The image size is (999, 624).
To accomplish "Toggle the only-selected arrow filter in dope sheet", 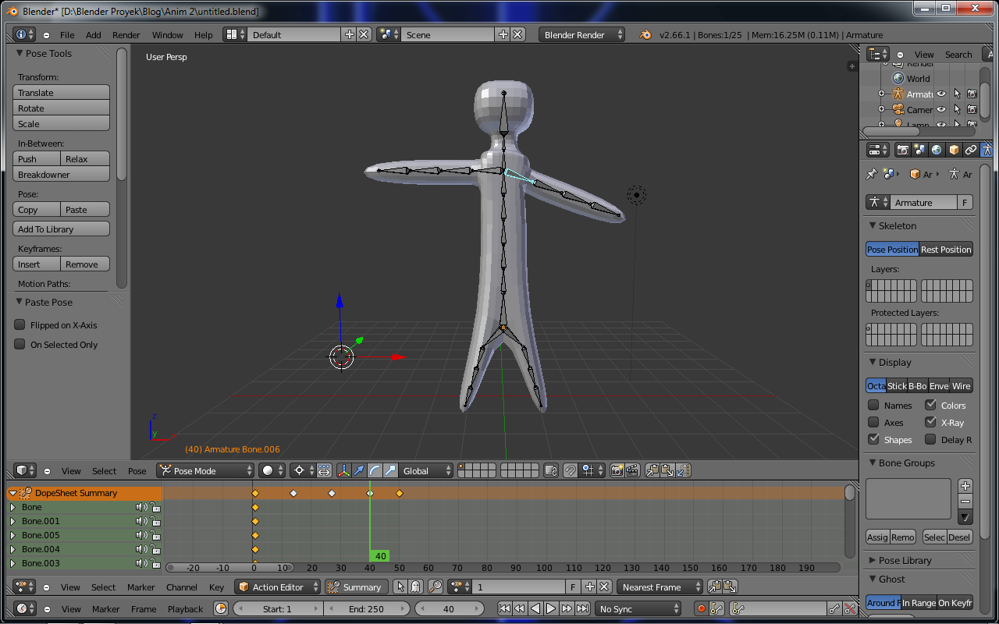I will (x=400, y=587).
